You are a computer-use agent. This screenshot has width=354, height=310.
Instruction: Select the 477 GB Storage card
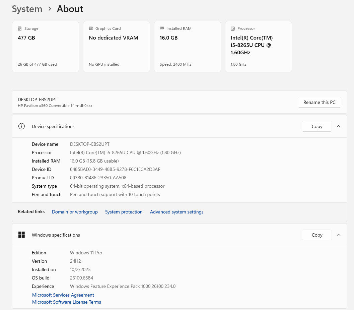46,47
